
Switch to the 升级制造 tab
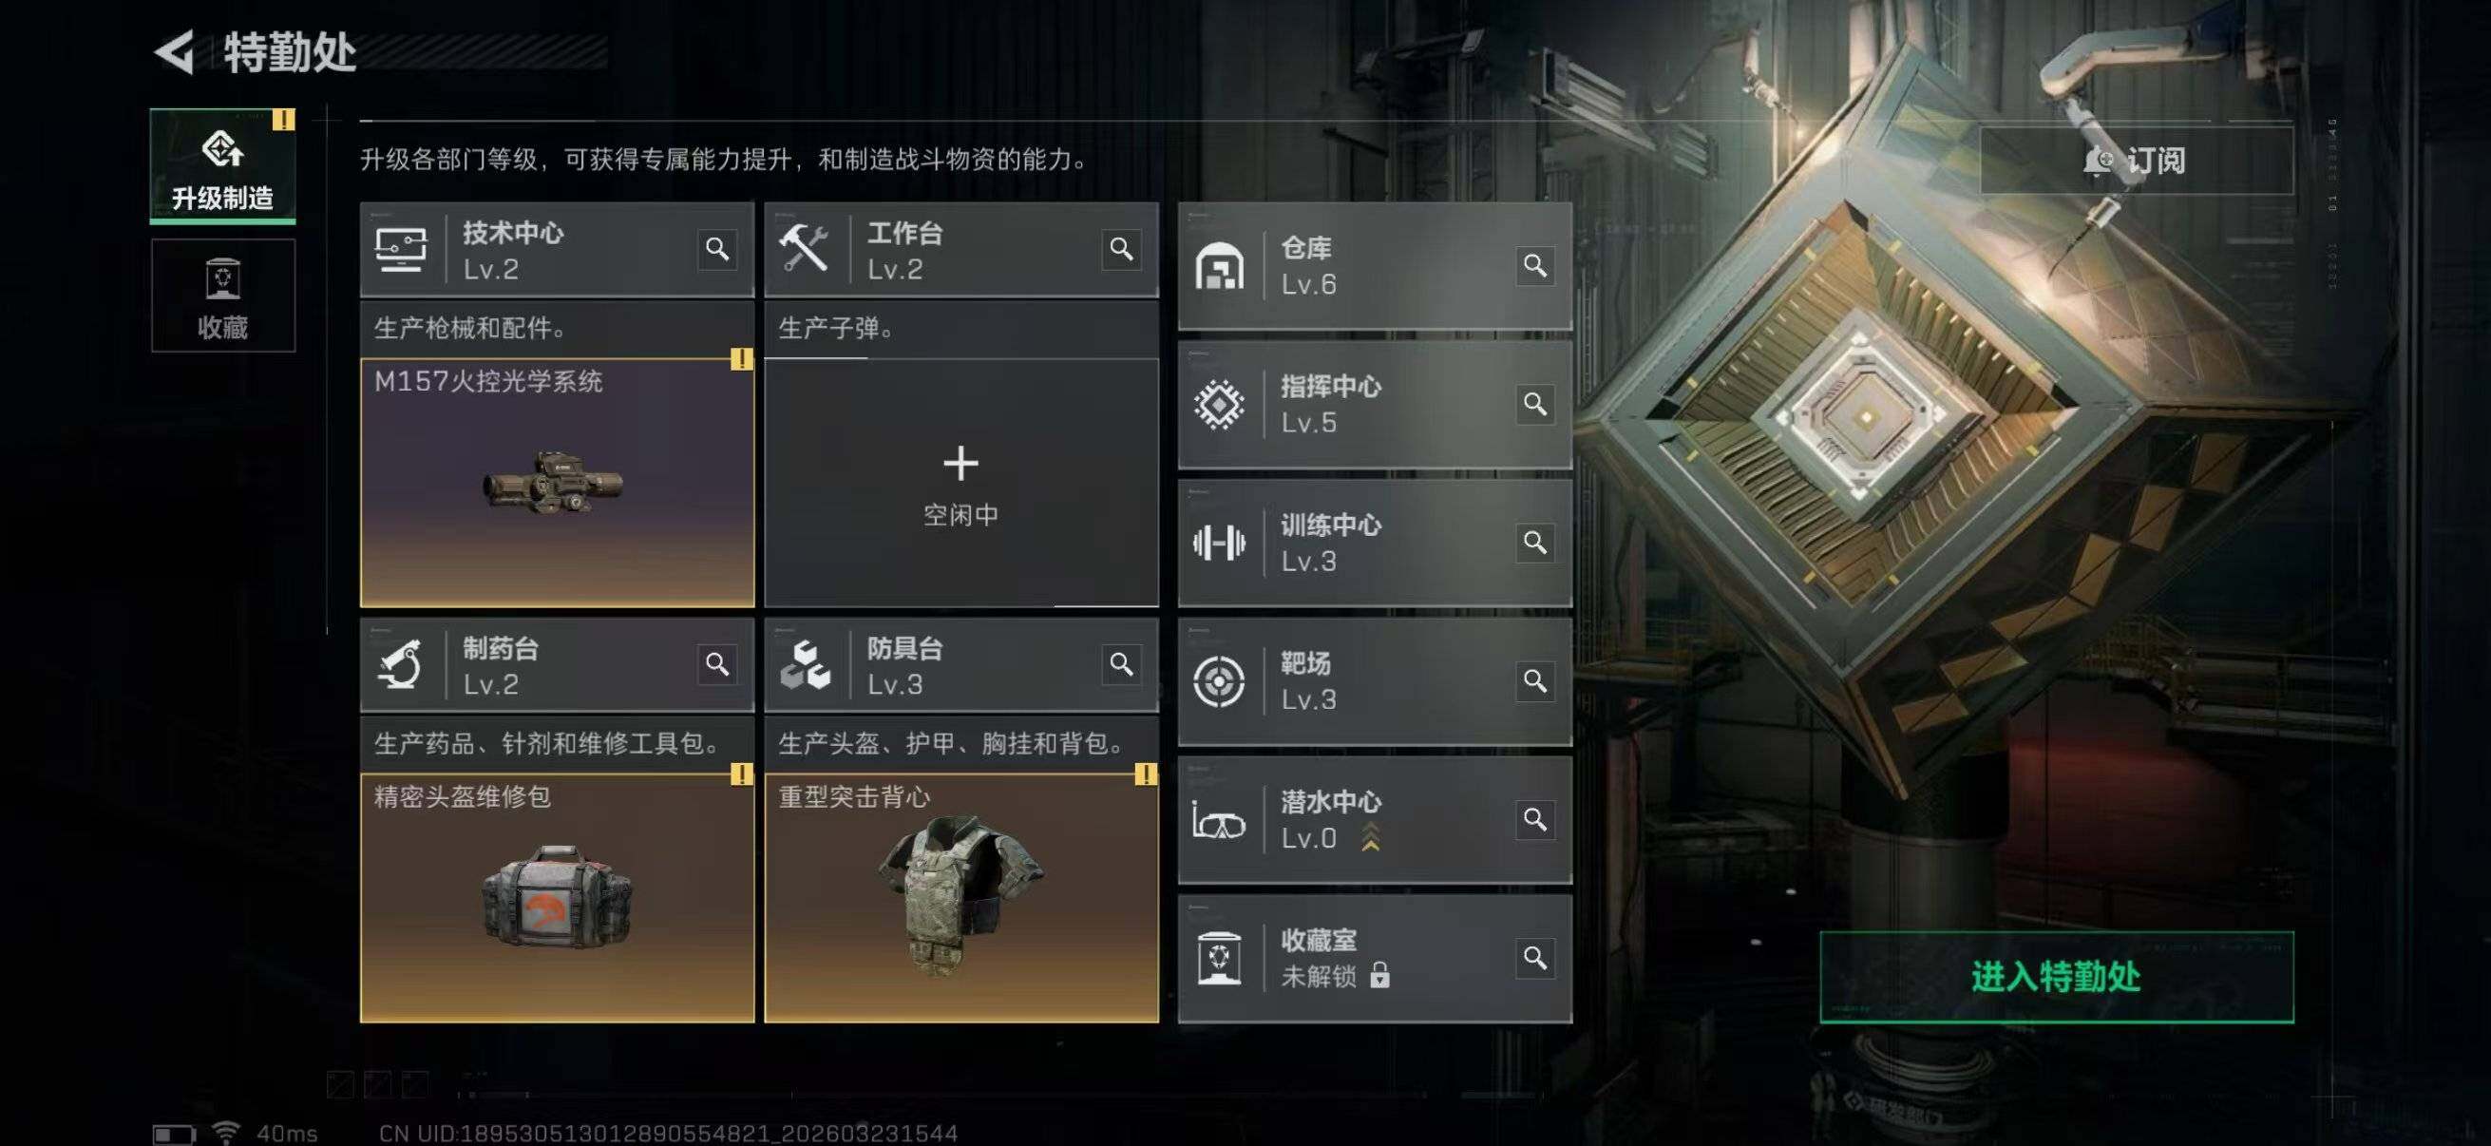click(x=222, y=166)
